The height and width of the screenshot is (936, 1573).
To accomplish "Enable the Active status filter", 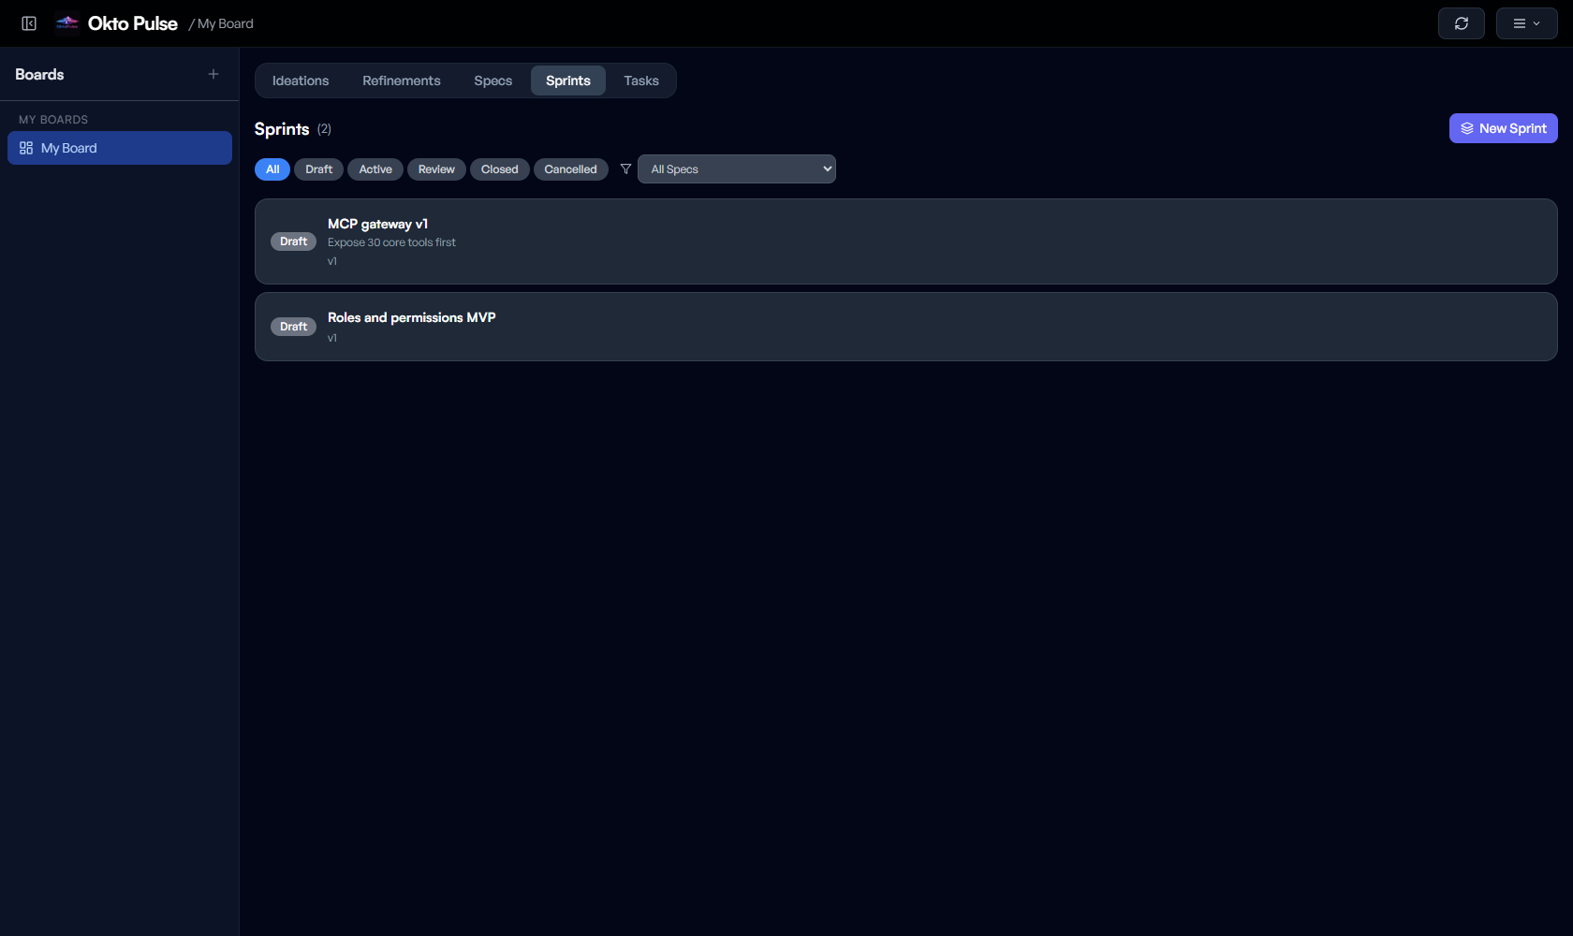I will (x=375, y=169).
